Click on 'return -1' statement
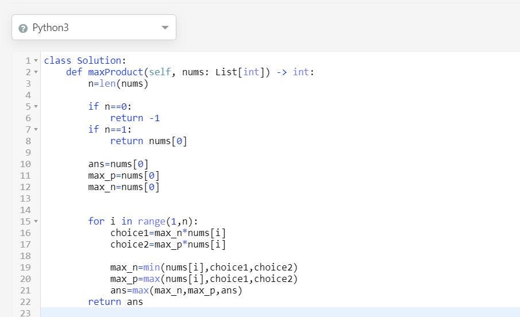 [x=135, y=118]
